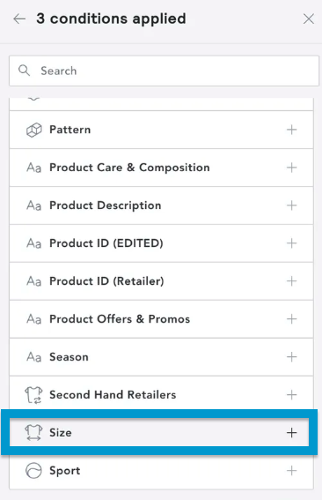The height and width of the screenshot is (500, 322).
Task: Select Product ID (Retailer) filter
Action: pos(161,281)
